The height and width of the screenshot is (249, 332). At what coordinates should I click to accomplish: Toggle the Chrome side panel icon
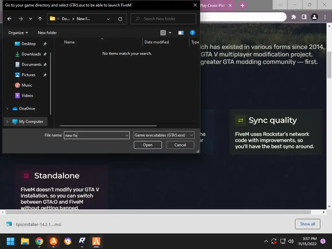coord(304,17)
